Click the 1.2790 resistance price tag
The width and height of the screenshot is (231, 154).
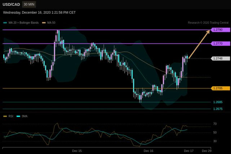220,30
